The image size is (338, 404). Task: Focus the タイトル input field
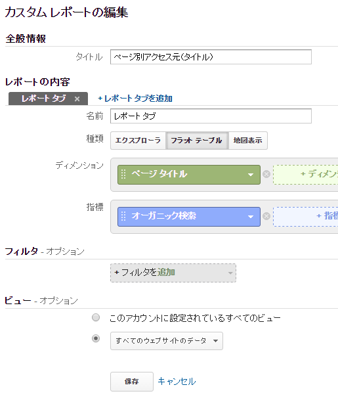pos(211,57)
